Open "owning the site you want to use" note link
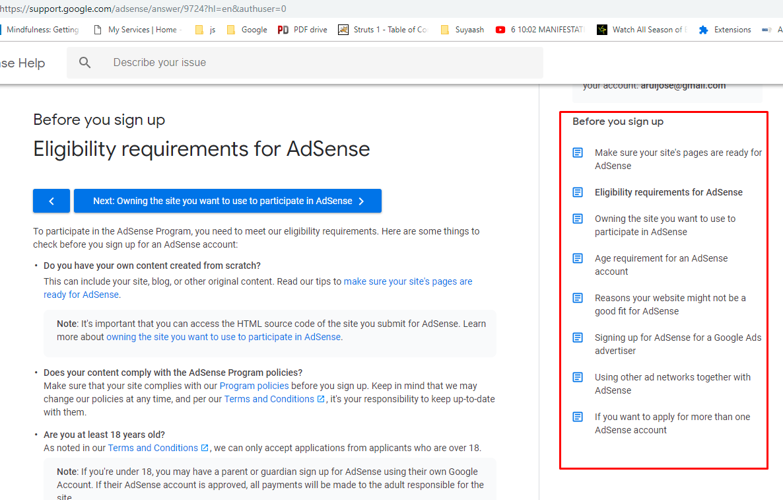The width and height of the screenshot is (783, 500). [223, 337]
